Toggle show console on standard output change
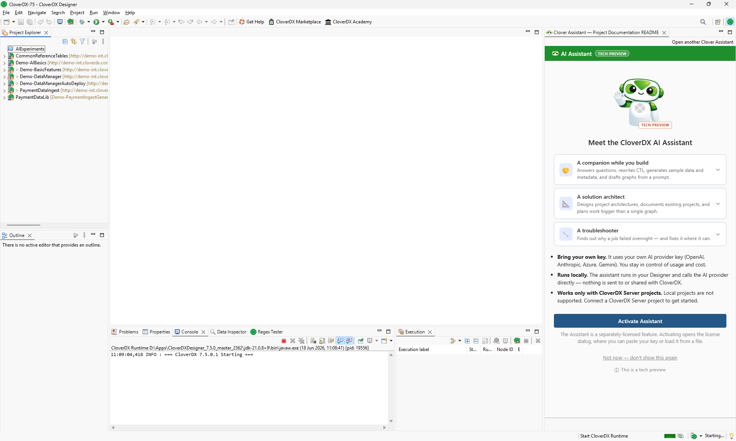Image resolution: width=736 pixels, height=441 pixels. pos(340,341)
